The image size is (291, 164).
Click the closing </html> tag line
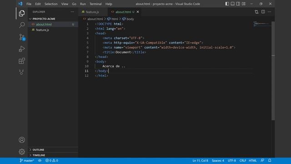pos(101,76)
